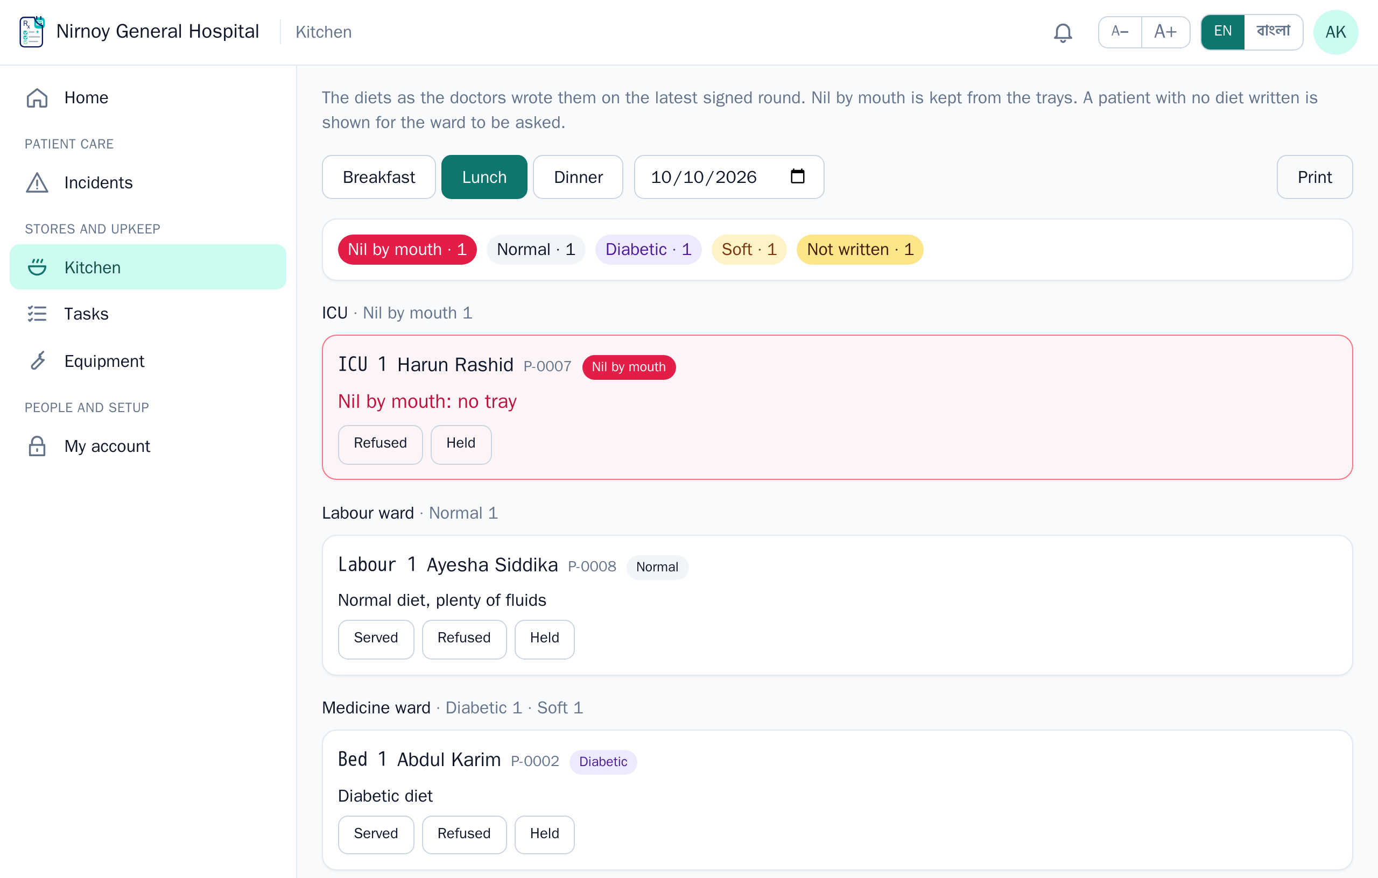Click the My account lock icon
The image size is (1378, 878).
coord(37,446)
